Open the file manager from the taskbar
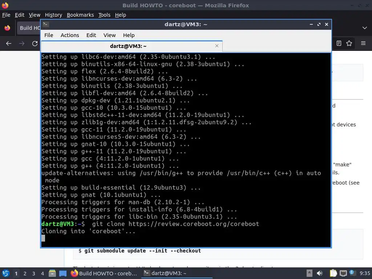Viewport: 372px width, 279px height. (52, 273)
